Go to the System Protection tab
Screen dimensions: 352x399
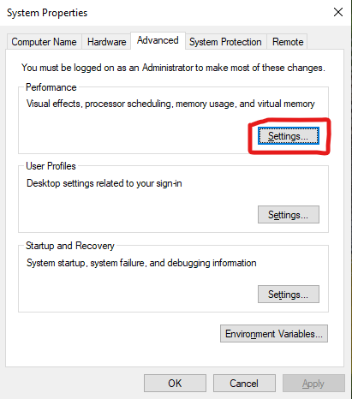(225, 42)
